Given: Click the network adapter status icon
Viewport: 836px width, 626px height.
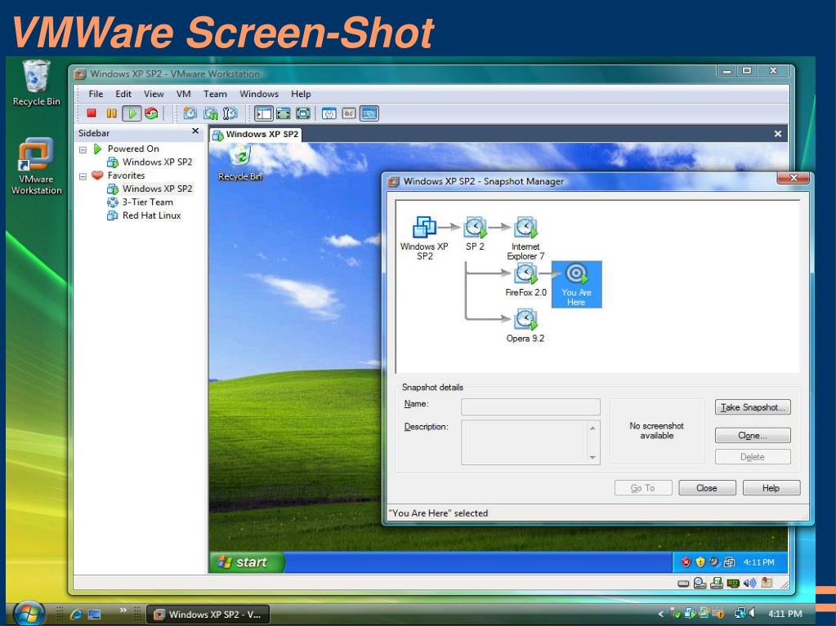Looking at the screenshot, I should pyautogui.click(x=733, y=584).
